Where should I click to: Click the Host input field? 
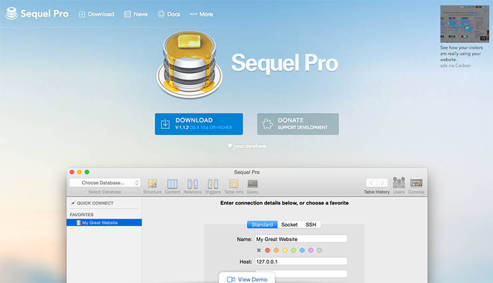click(301, 261)
